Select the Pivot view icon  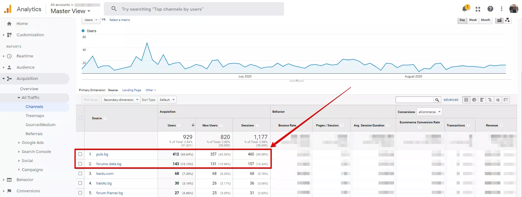506,100
